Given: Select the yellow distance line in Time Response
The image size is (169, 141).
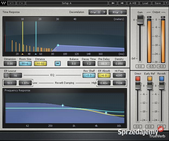Looking at the screenshot, I should (23, 36).
